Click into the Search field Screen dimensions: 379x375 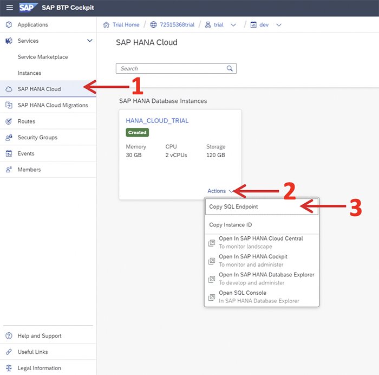(x=176, y=68)
